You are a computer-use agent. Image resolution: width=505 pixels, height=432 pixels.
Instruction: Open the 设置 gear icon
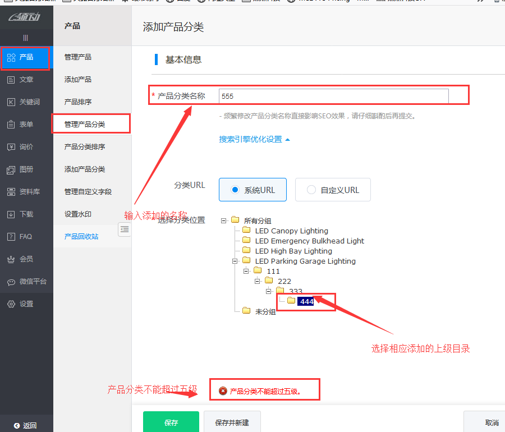pyautogui.click(x=11, y=304)
